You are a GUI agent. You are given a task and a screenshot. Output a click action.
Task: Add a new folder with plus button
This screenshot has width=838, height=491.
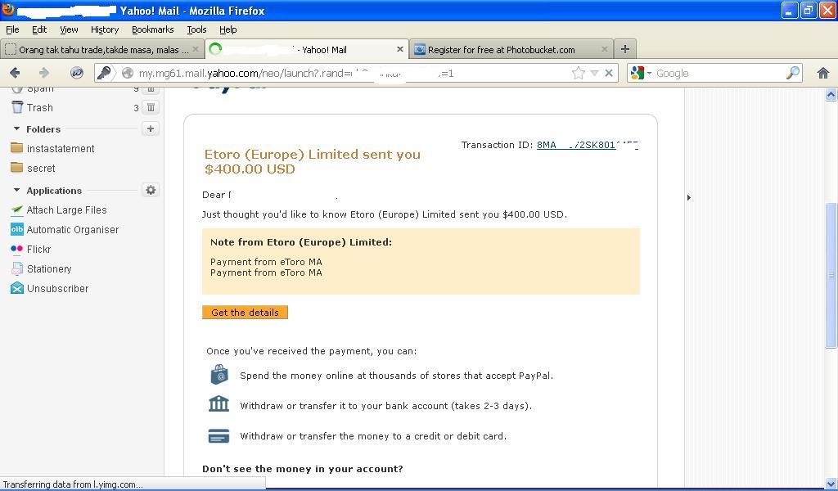tap(151, 128)
